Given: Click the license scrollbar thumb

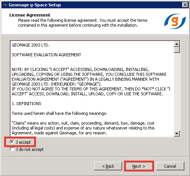Looking at the screenshot, I should tap(177, 50).
